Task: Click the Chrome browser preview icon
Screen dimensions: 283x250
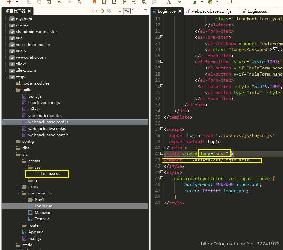Action: pos(210,2)
